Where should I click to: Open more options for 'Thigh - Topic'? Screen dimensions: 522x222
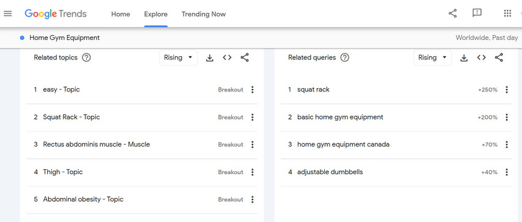pyautogui.click(x=252, y=172)
